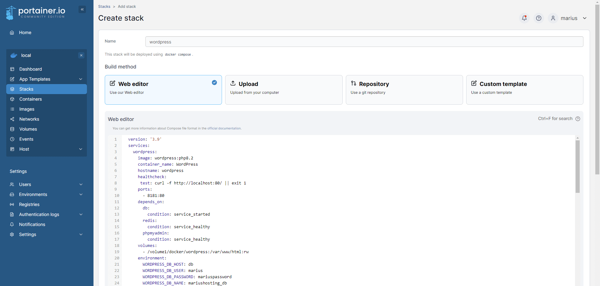Click the Environments drive icon
The width and height of the screenshot is (600, 286).
click(12, 194)
